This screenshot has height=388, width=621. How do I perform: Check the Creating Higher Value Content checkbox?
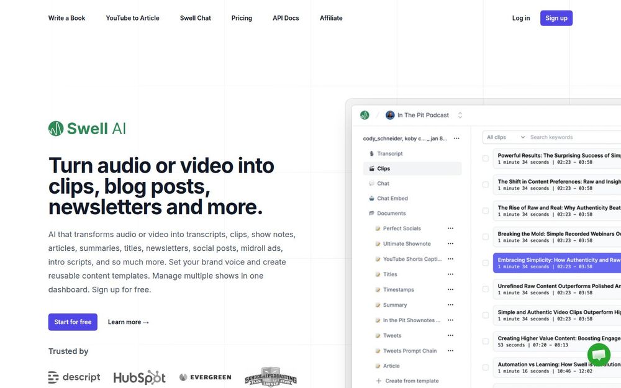pos(485,341)
